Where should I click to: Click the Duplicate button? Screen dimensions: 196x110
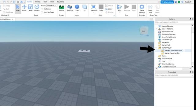coord(8,12)
